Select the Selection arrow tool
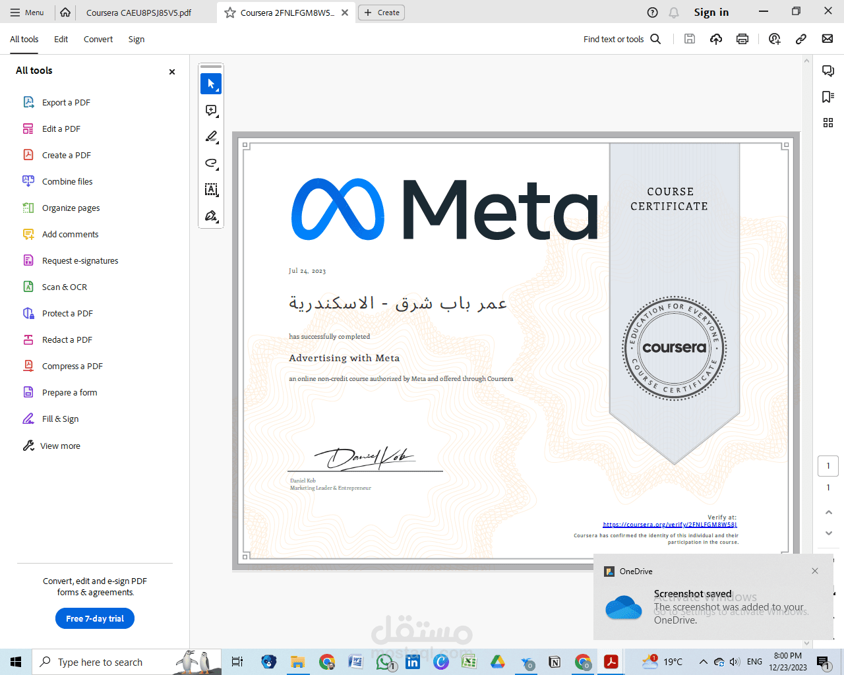The image size is (844, 675). [x=211, y=84]
